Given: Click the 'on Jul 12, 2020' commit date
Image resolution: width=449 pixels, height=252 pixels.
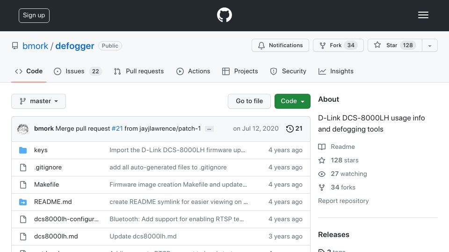Looking at the screenshot, I should pos(256,129).
